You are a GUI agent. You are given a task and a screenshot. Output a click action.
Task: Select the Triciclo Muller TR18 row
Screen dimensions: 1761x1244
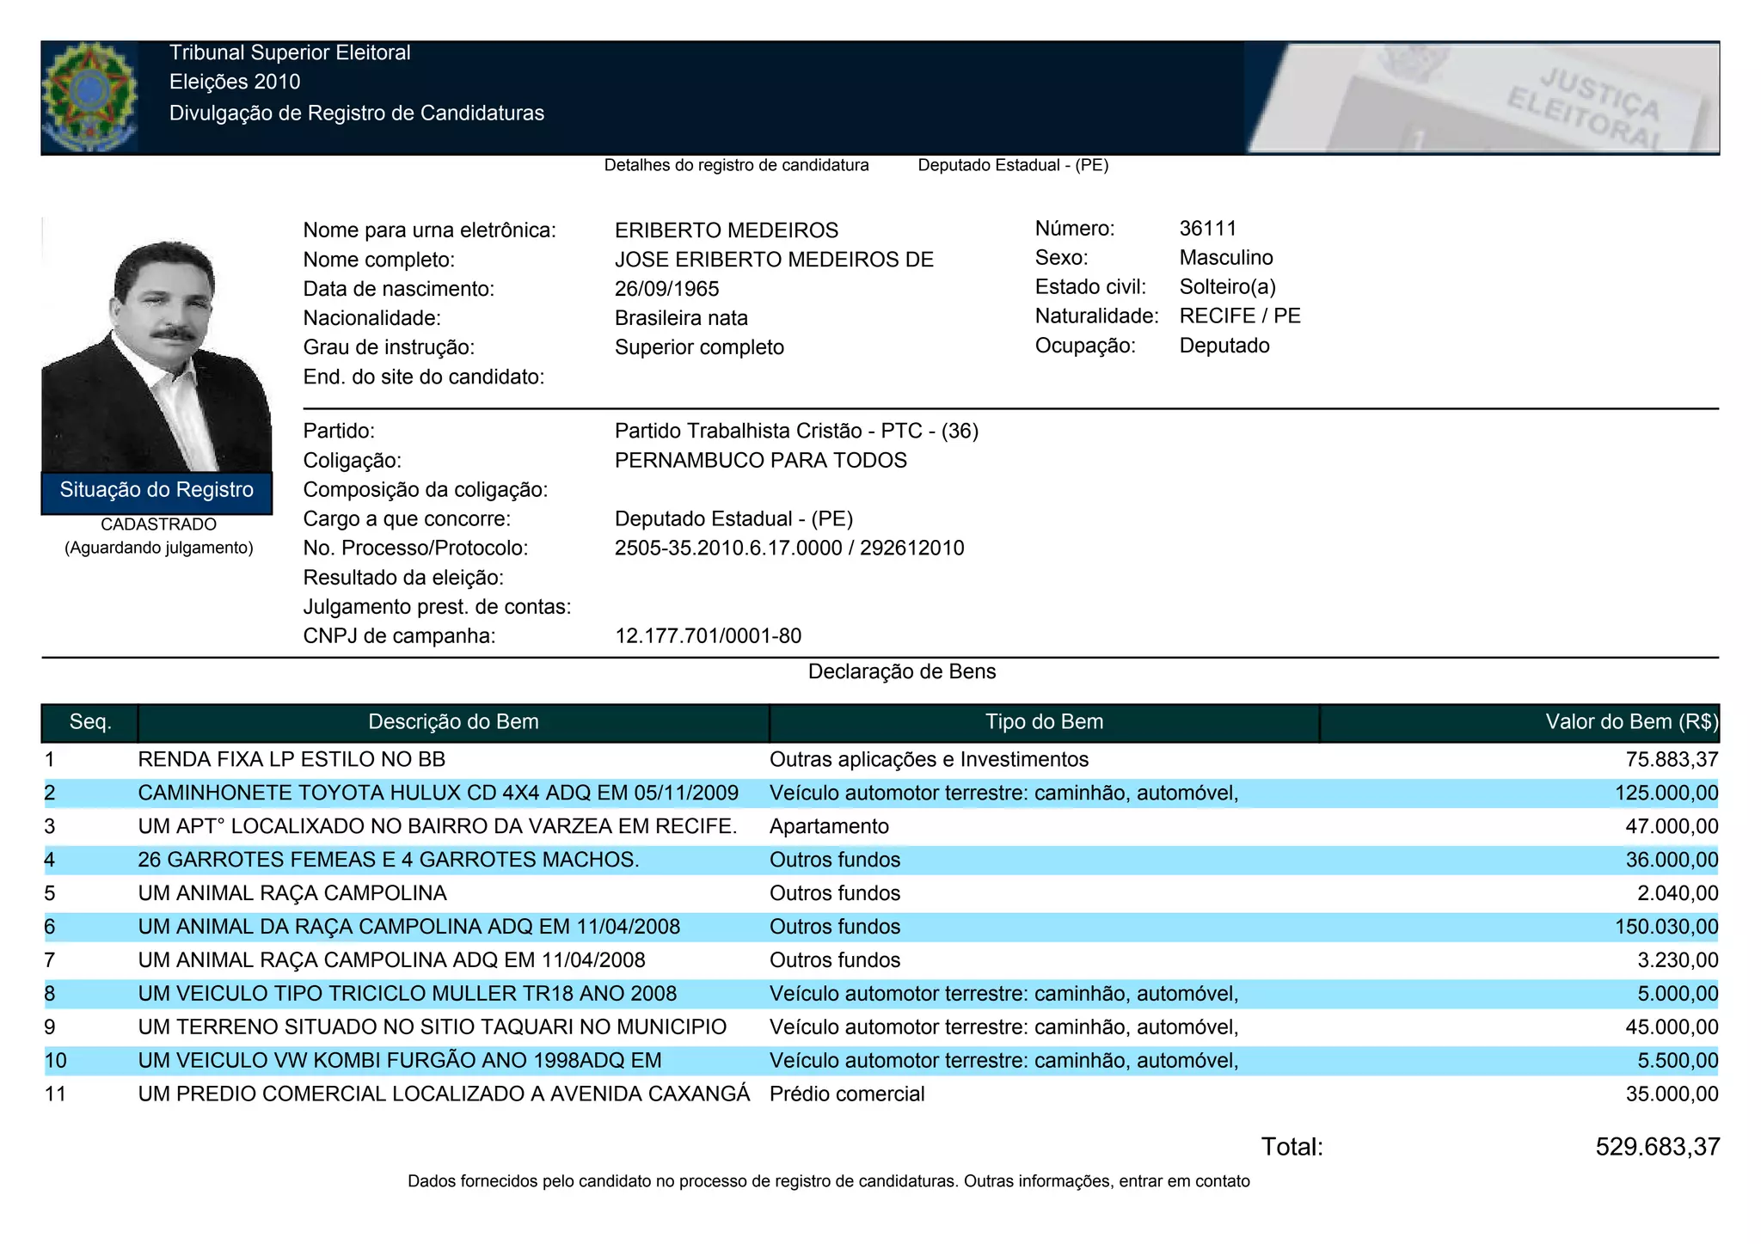[x=407, y=995]
